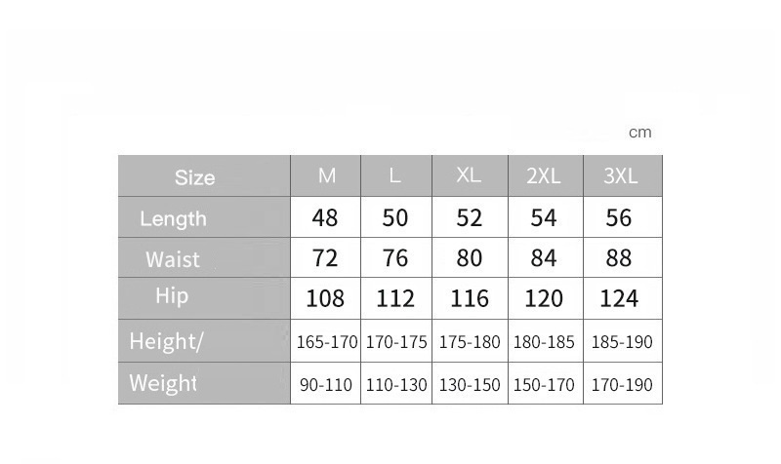
Task: Select the Height/ row label
Action: 166,342
